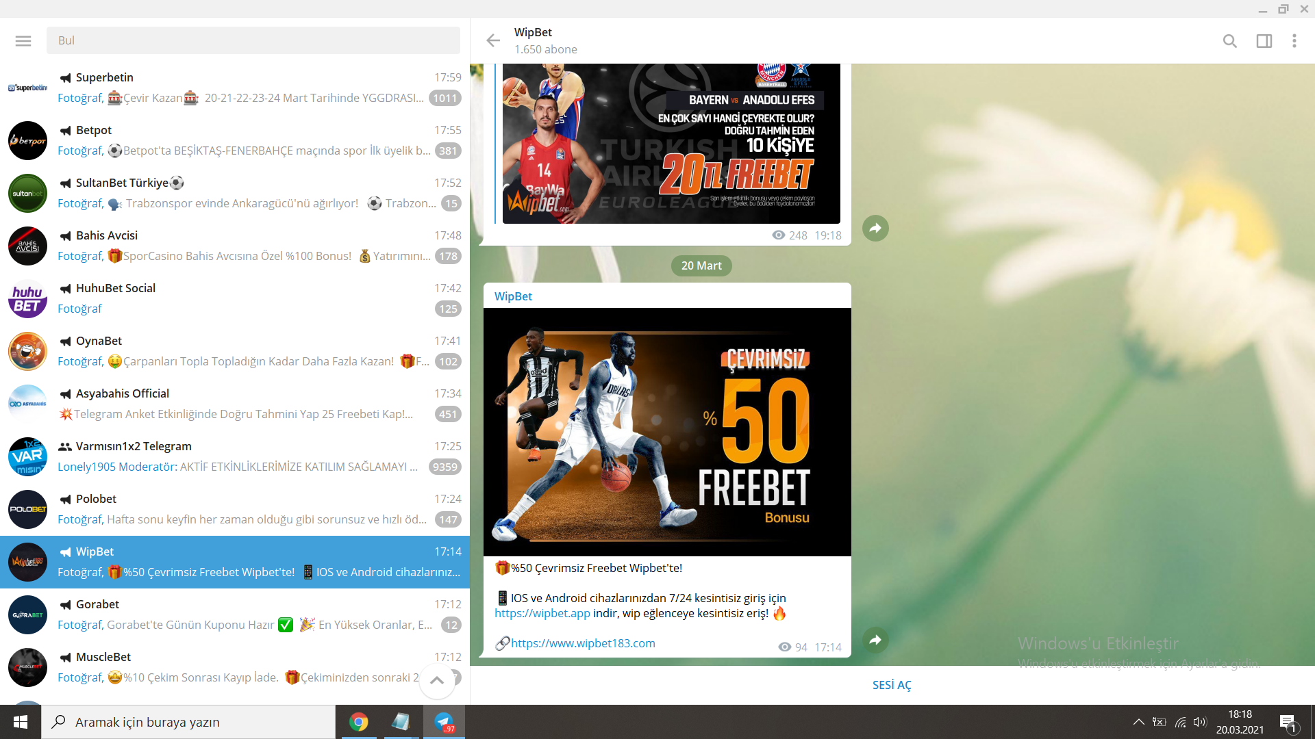Click the 9359 unread badge on Varmısın1x2

(444, 467)
